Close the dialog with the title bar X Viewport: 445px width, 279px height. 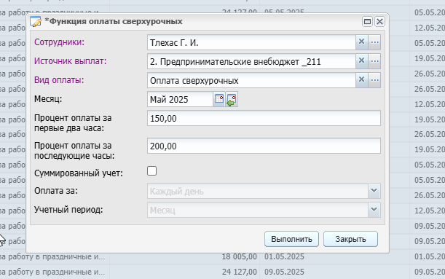(379, 22)
